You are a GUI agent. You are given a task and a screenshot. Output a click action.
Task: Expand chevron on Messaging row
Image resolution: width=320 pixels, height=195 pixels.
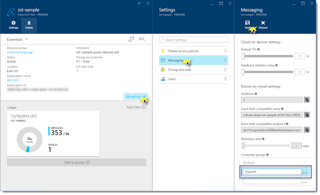pyautogui.click(x=225, y=60)
